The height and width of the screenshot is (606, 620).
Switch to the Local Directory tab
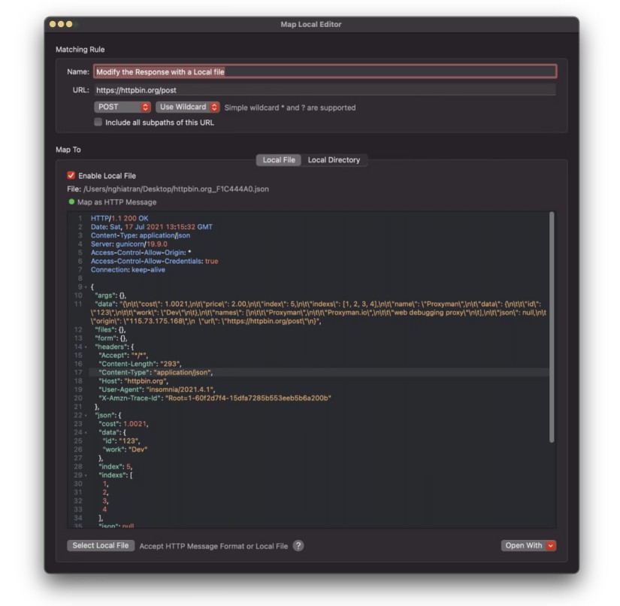(x=334, y=160)
